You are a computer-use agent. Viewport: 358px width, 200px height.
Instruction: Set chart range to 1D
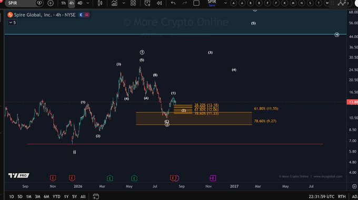(12, 196)
